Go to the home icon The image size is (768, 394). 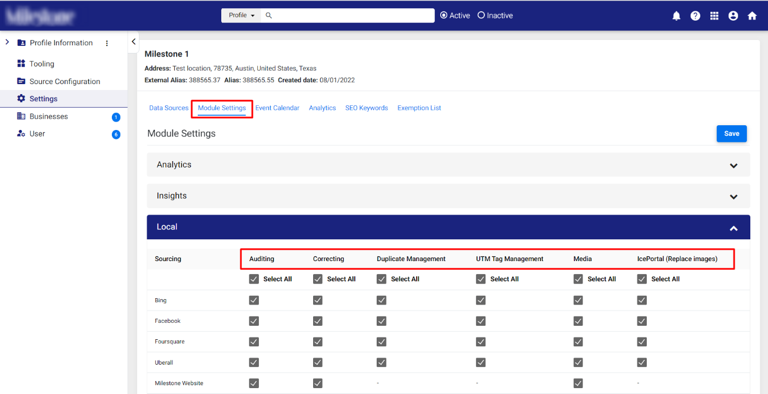click(752, 16)
